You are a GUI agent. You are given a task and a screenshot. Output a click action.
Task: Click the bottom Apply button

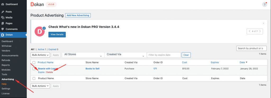click(56, 86)
